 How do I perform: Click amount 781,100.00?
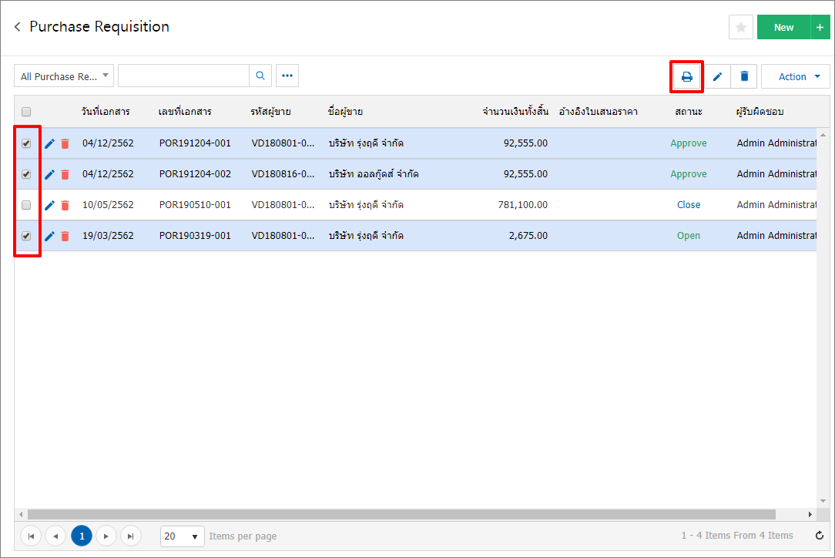pos(522,205)
